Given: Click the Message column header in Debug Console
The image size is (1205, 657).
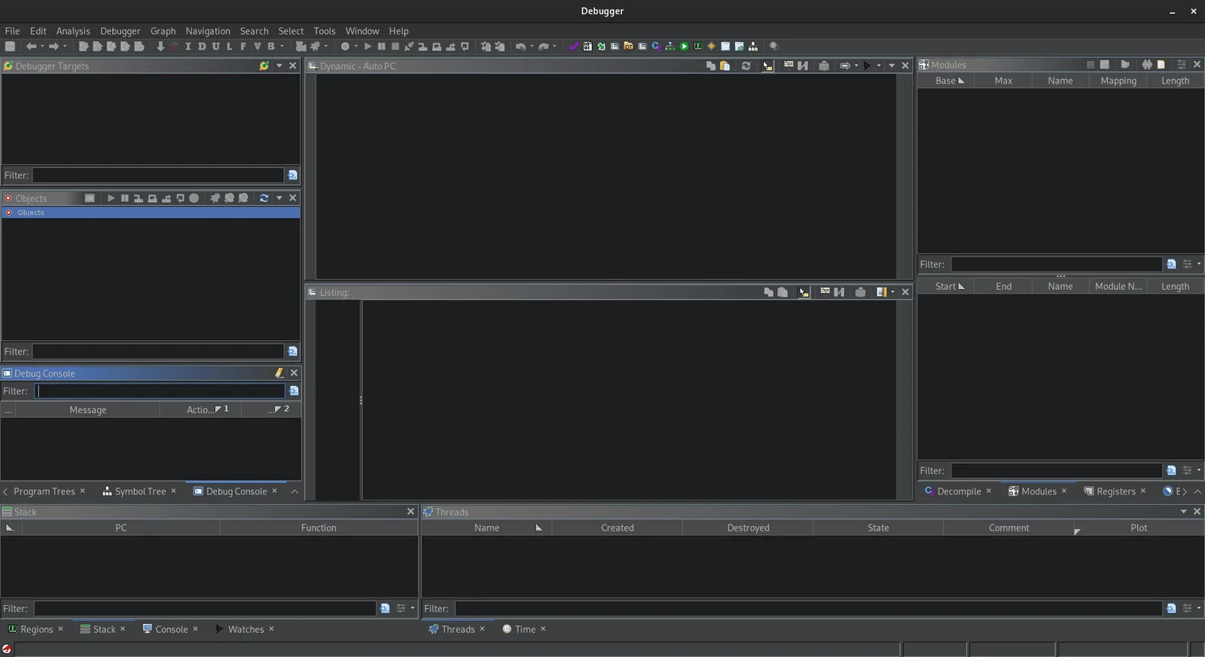Looking at the screenshot, I should (87, 409).
